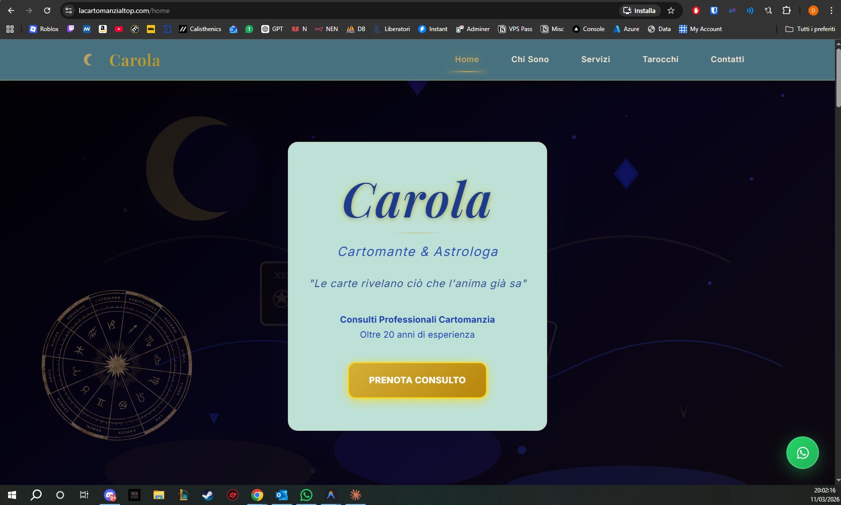
Task: Click the Carola crescent moon logo
Action: (88, 59)
